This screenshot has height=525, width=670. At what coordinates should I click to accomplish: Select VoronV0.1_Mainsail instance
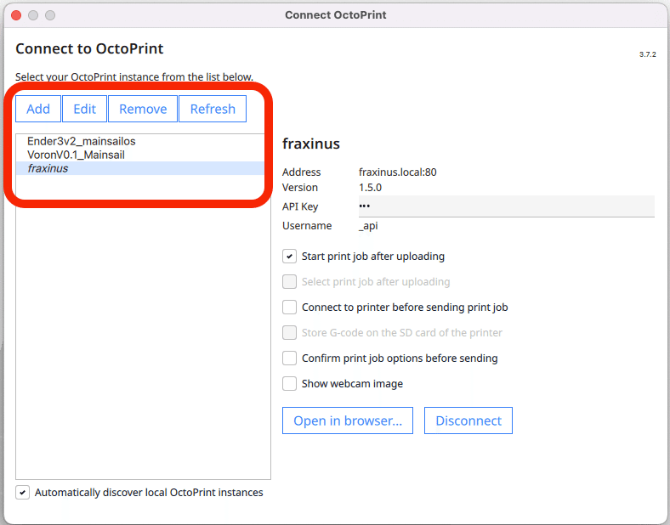140,155
